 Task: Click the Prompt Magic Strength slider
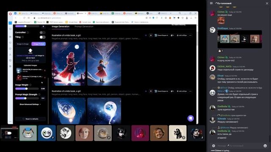click(27, 98)
